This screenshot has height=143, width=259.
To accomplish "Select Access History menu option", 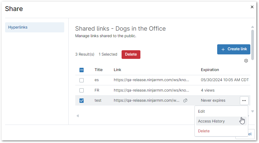I will [212, 121].
